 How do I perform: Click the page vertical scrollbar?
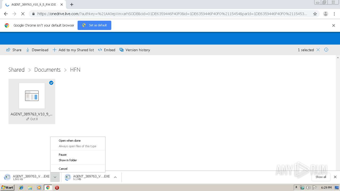tap(338, 113)
